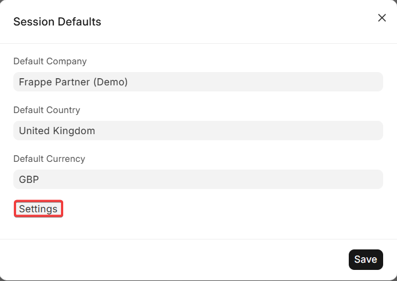The height and width of the screenshot is (281, 397).
Task: Select the United Kingdom value text
Action: [x=57, y=131]
